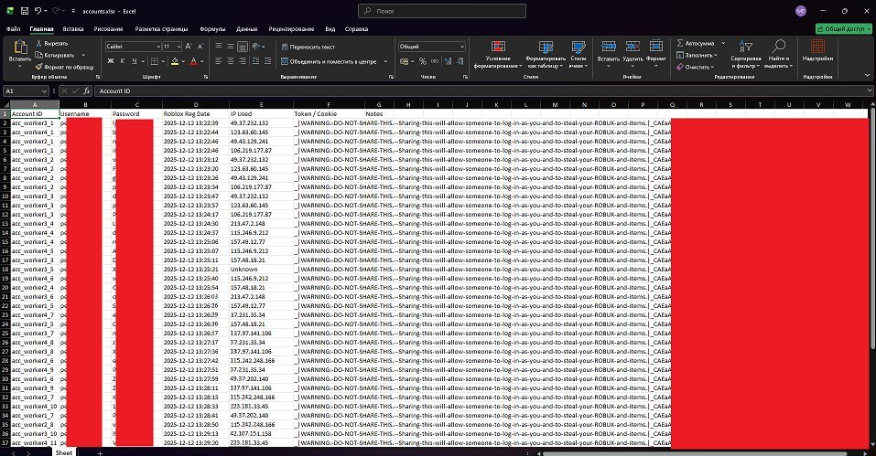Apply the comma style 000 format

[x=435, y=61]
